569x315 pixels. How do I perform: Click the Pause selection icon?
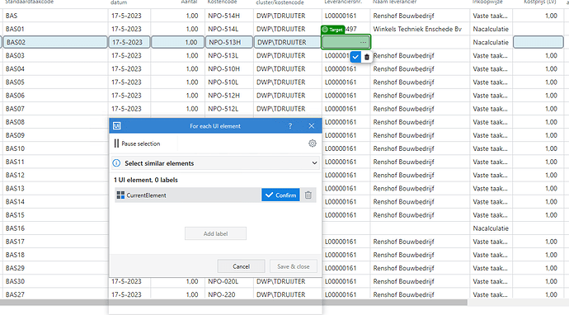pyautogui.click(x=116, y=143)
